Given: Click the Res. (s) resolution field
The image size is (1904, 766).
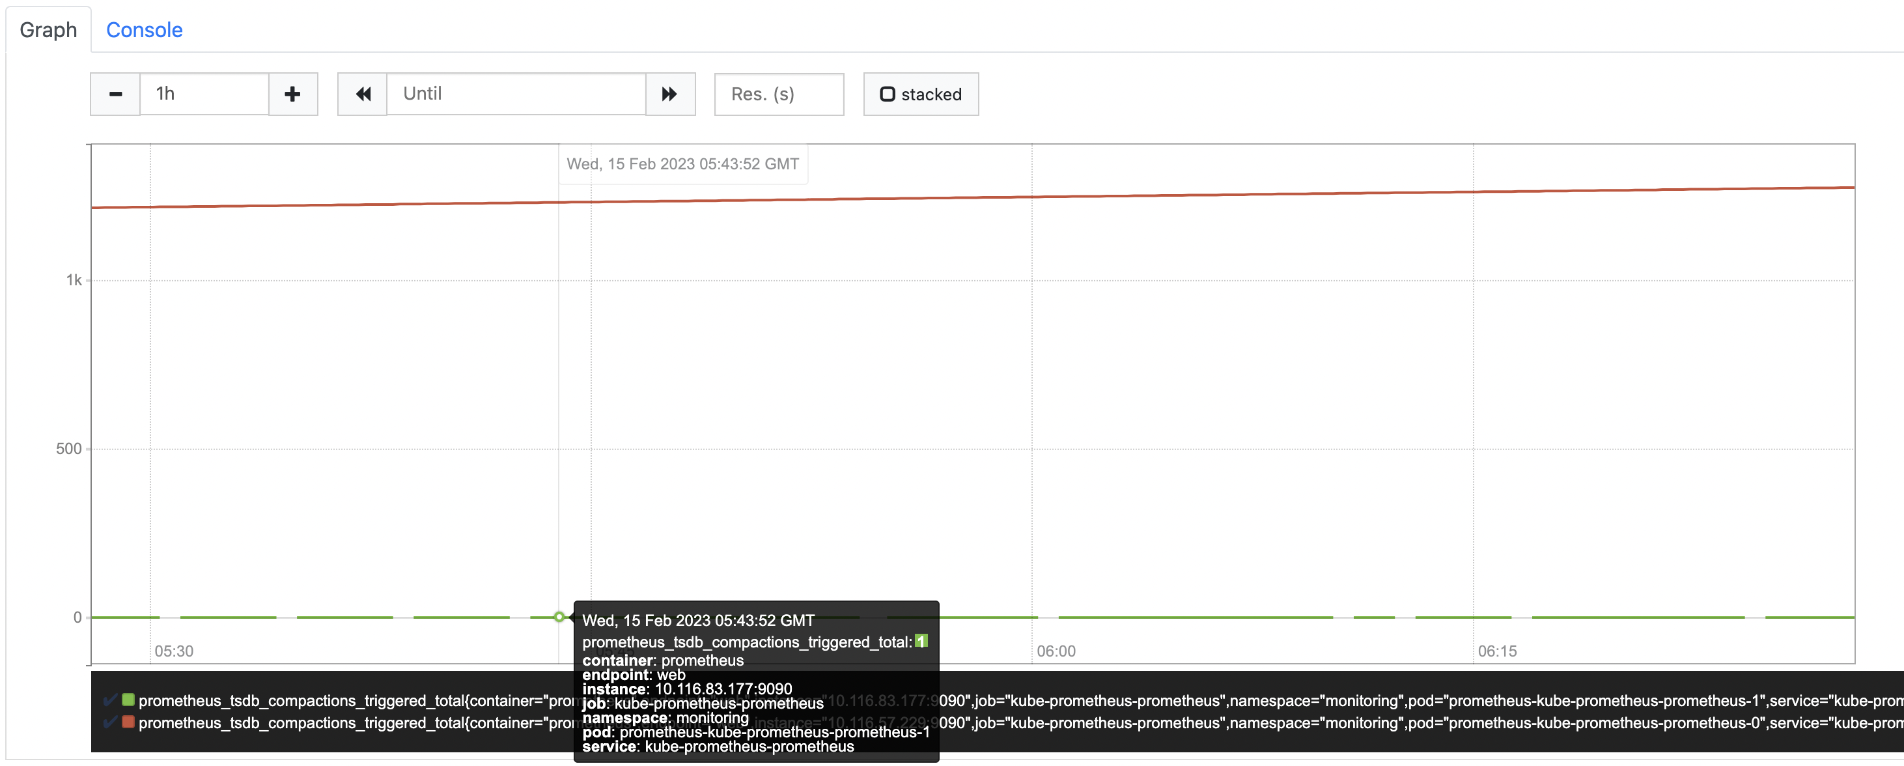Looking at the screenshot, I should [778, 94].
